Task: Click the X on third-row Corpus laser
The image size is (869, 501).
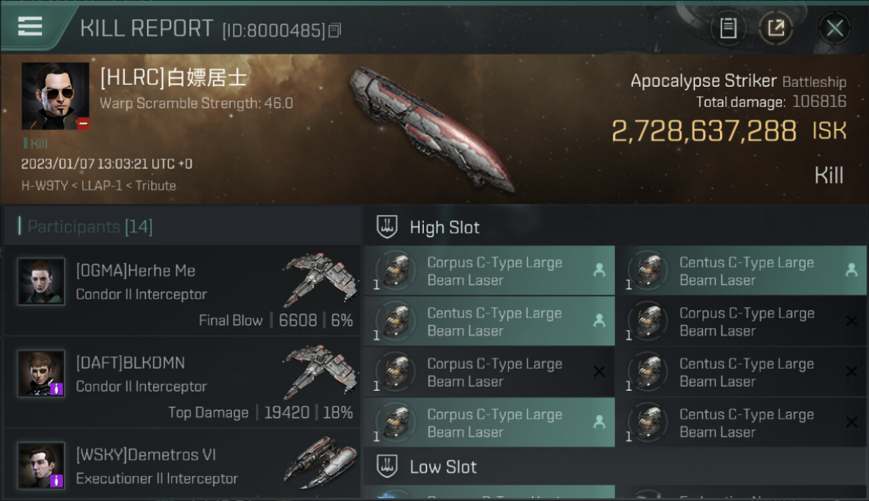Action: (599, 371)
